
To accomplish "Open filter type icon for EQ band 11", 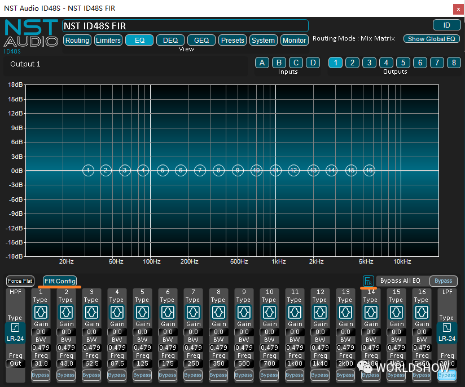I will coord(295,313).
